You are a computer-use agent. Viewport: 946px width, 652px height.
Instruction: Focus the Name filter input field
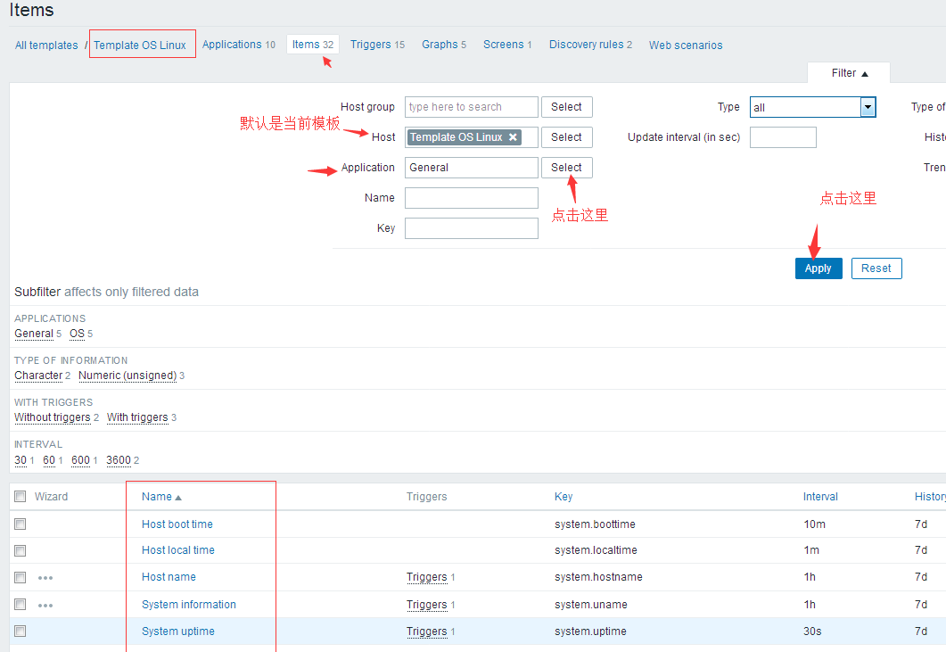(x=471, y=198)
